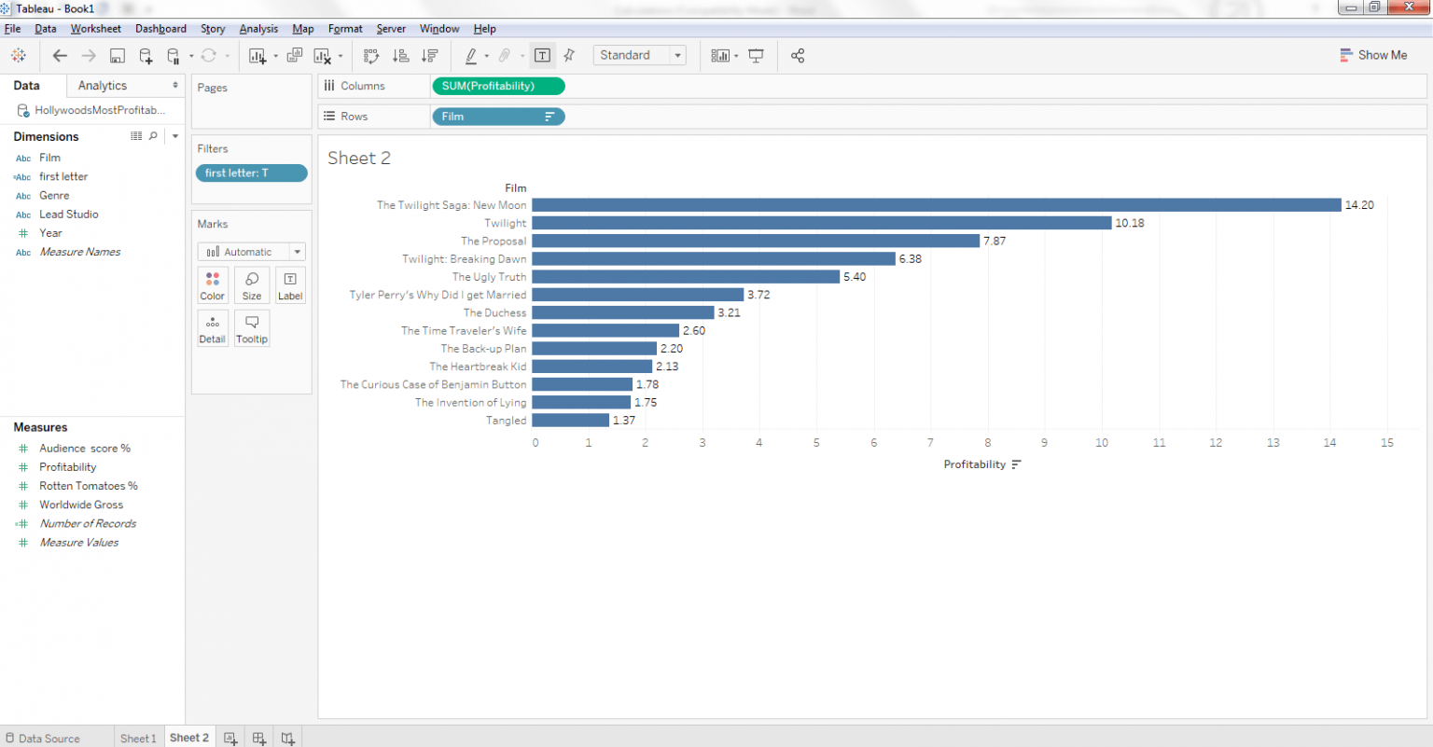Open the Analysis menu
The height and width of the screenshot is (747, 1433).
tap(258, 28)
